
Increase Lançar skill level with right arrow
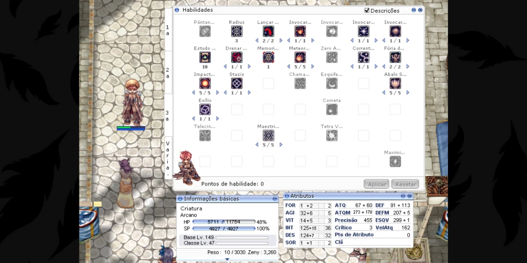[281, 40]
